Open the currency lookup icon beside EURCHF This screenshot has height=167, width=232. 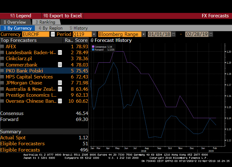(53, 34)
